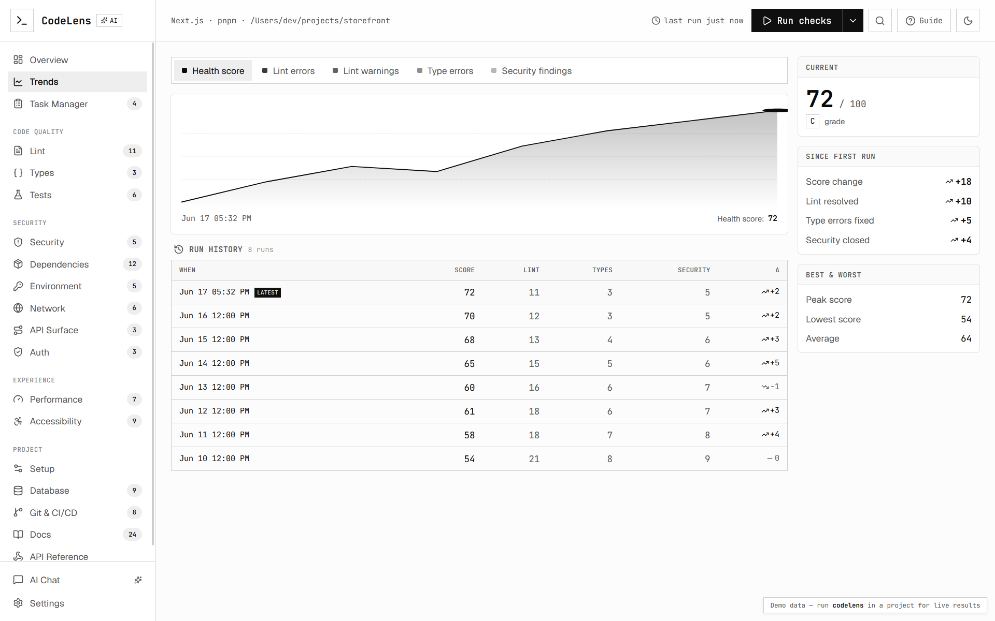Click the Jun 15 12:00 PM run row
995x621 pixels.
pos(479,340)
